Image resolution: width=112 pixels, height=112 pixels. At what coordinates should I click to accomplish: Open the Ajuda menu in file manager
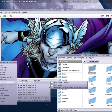[92, 58]
